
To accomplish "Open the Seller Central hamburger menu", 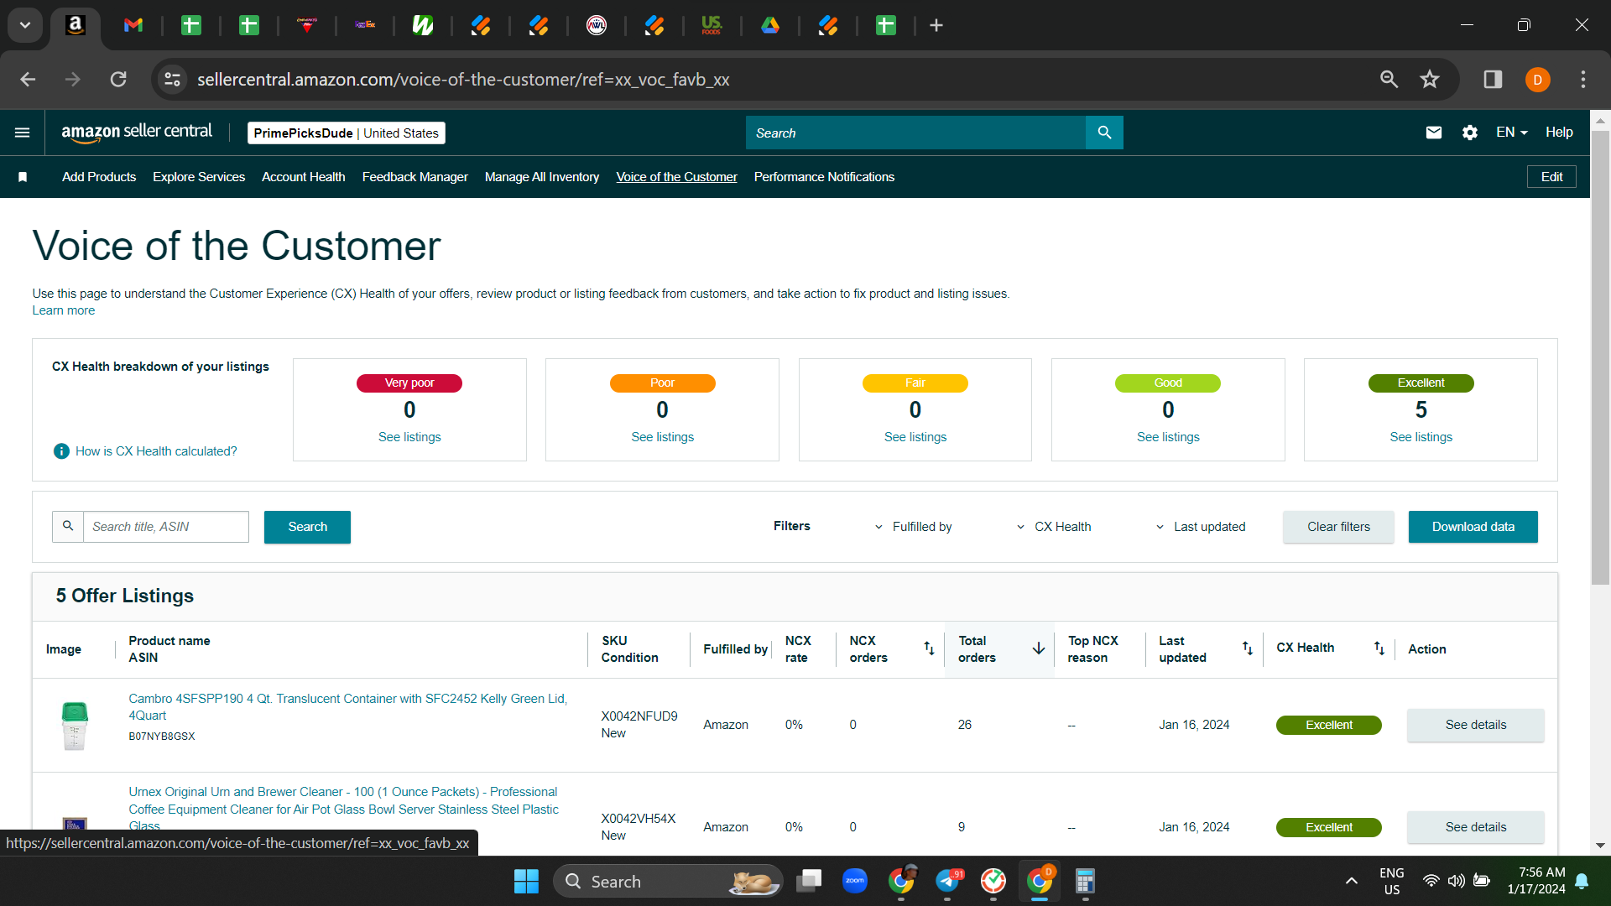I will coord(23,133).
